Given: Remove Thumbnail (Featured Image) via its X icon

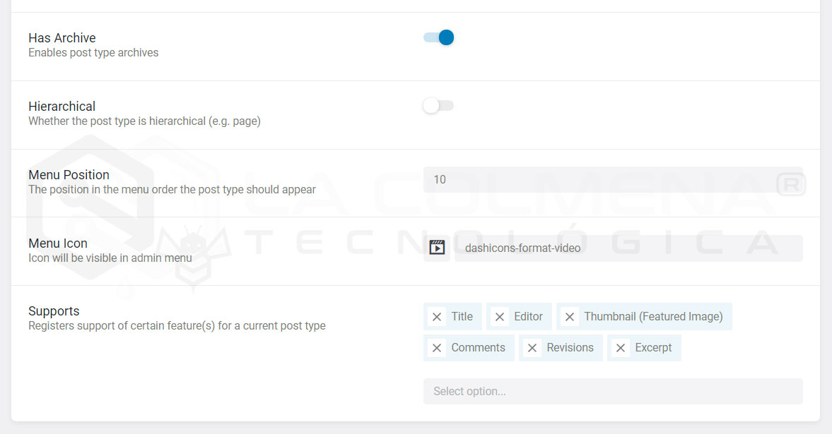Looking at the screenshot, I should point(570,316).
